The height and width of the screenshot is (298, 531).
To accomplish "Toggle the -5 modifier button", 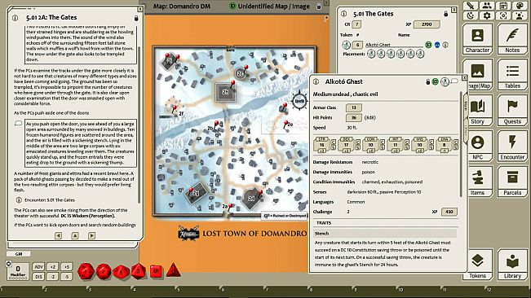I will coord(67,276).
